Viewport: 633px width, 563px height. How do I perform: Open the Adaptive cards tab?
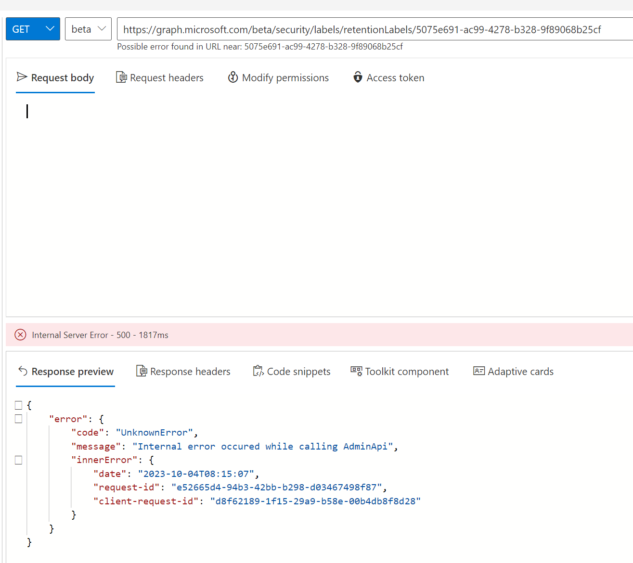coord(514,372)
